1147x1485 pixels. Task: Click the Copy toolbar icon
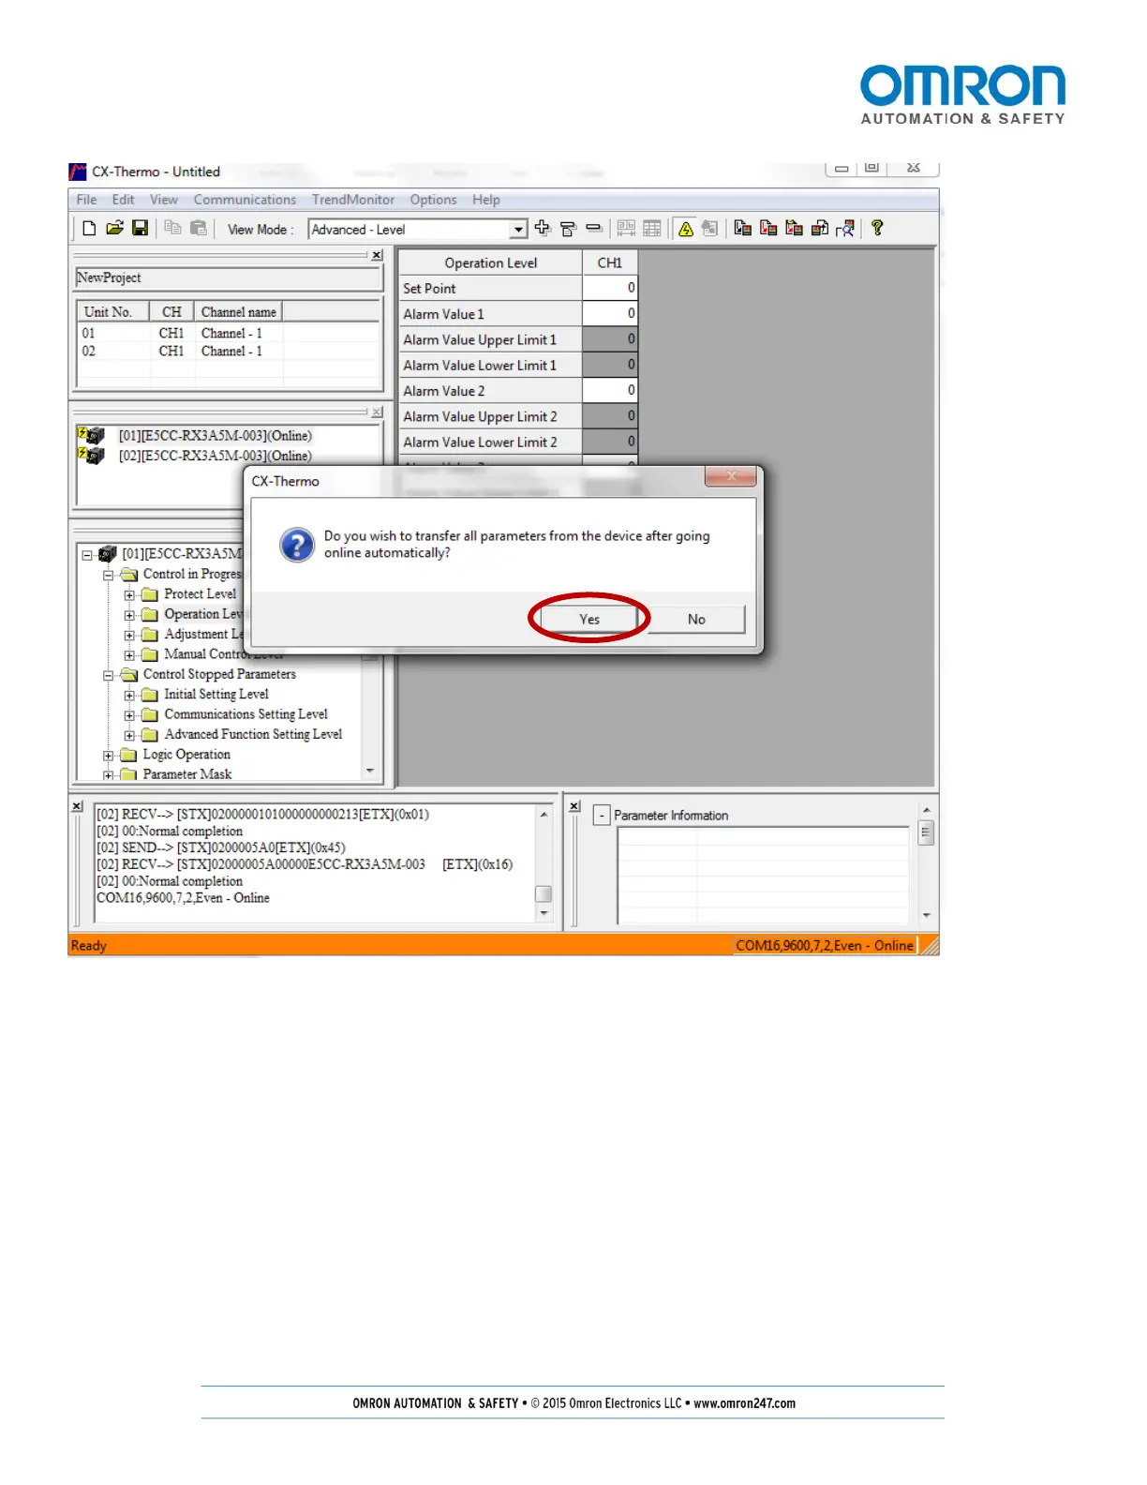172,228
